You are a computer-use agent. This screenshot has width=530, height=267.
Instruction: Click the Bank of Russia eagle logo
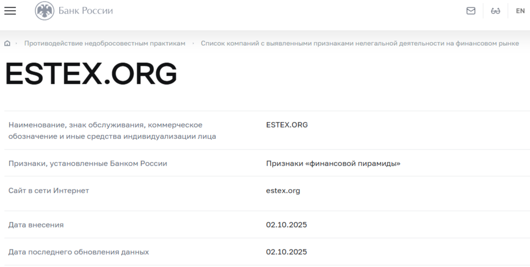pos(45,11)
